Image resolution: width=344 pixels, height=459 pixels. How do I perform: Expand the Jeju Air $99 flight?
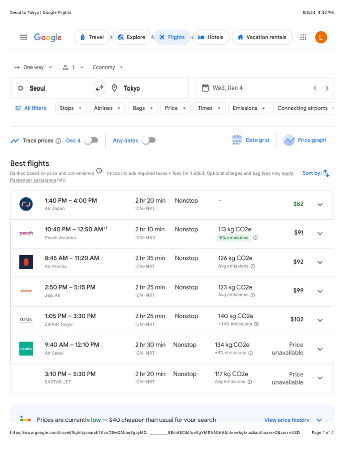click(x=320, y=291)
